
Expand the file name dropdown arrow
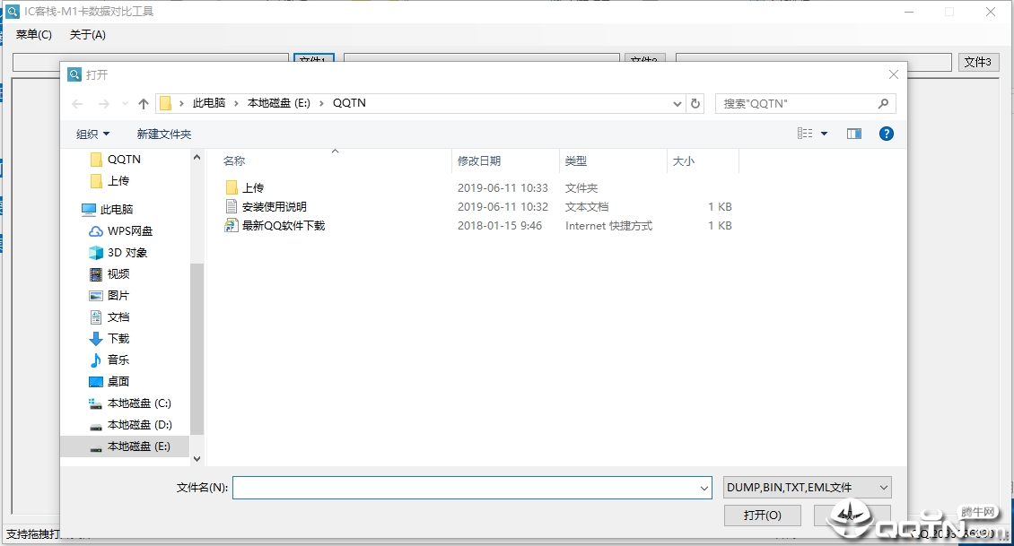(x=704, y=488)
